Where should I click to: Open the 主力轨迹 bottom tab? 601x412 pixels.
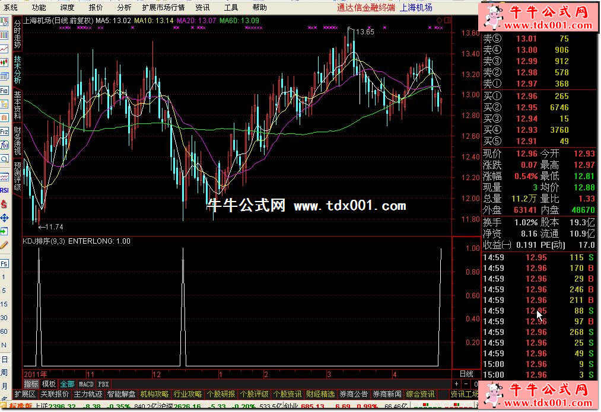pyautogui.click(x=88, y=394)
